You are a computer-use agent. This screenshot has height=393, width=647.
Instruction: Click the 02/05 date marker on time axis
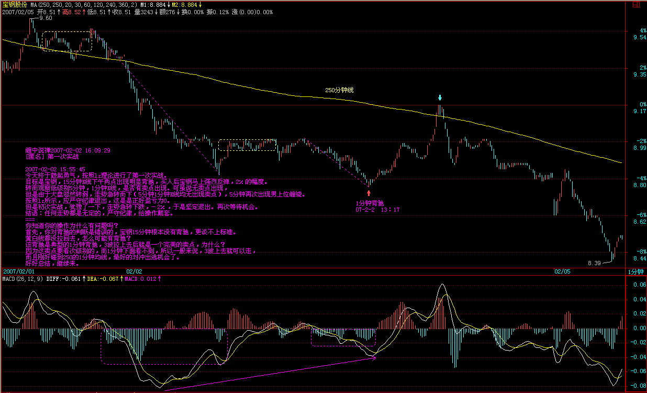(x=562, y=271)
